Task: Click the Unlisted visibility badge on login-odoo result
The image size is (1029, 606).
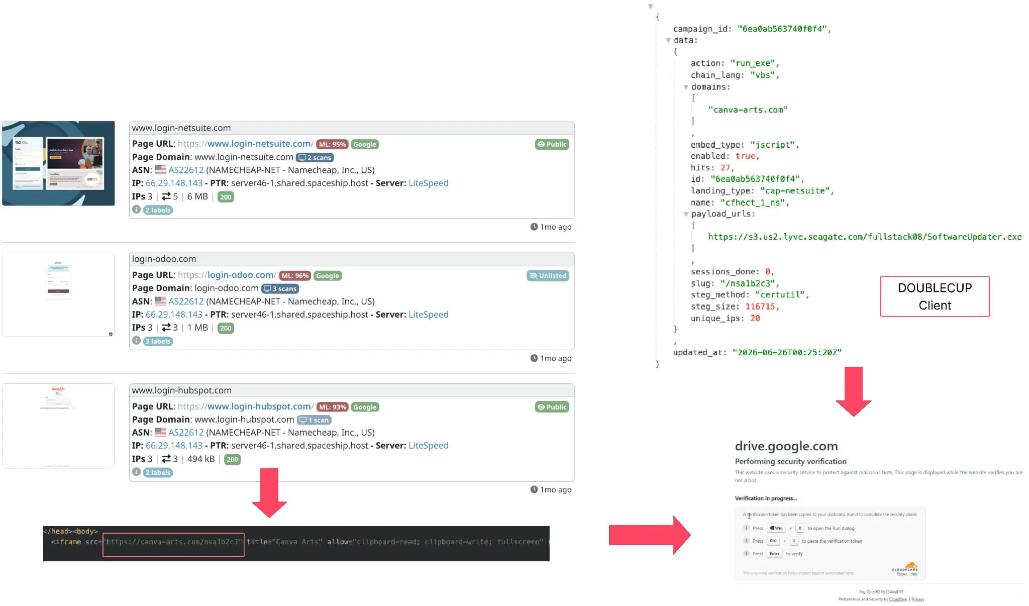Action: click(548, 275)
